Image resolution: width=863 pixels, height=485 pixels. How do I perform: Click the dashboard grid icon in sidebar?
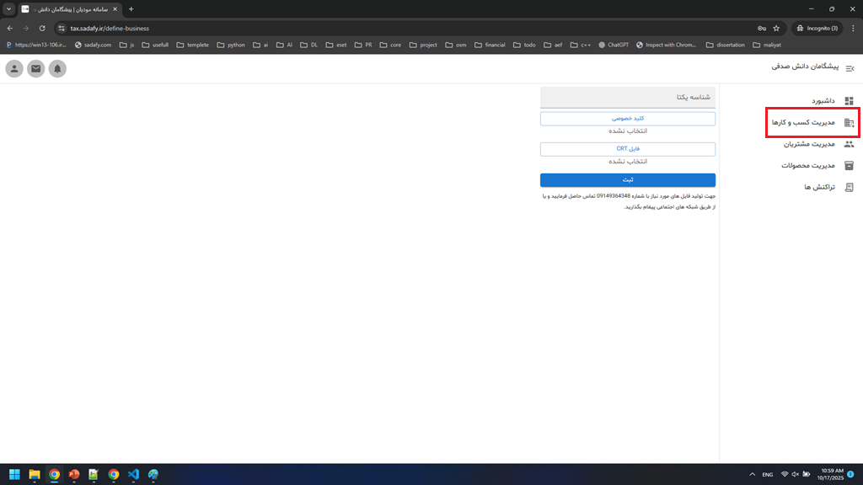849,101
